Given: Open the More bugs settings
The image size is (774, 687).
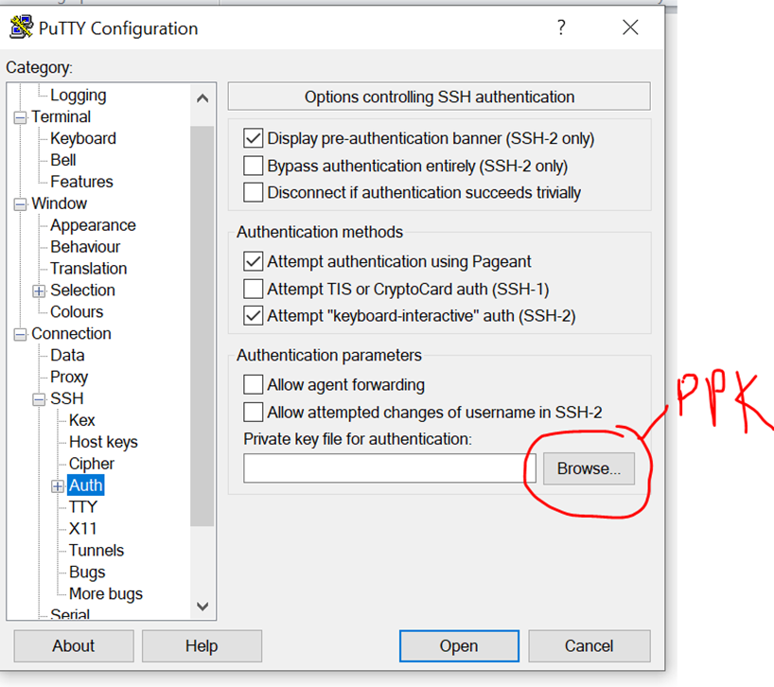Looking at the screenshot, I should [106, 594].
